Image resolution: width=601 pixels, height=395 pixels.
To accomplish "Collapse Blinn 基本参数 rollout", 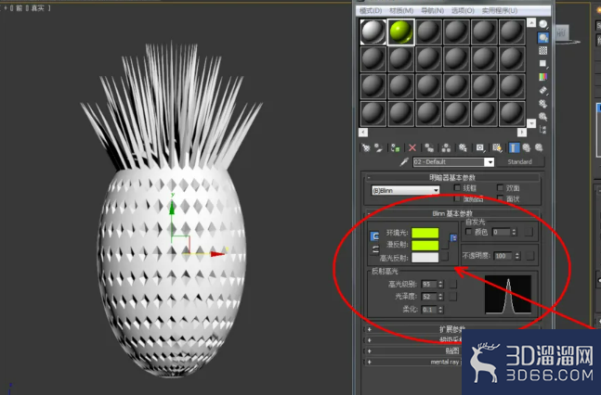I will click(452, 213).
